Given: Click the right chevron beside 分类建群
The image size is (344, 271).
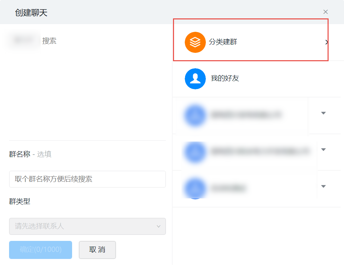Looking at the screenshot, I should pos(327,42).
